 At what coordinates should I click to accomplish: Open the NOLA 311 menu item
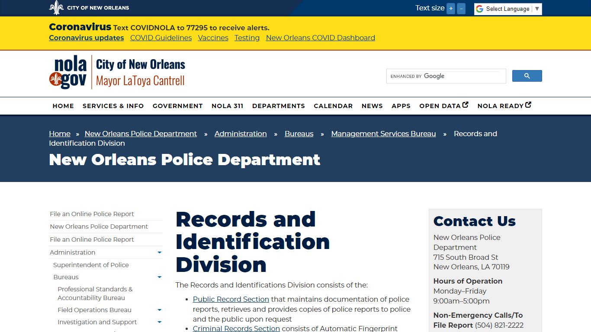(x=228, y=106)
